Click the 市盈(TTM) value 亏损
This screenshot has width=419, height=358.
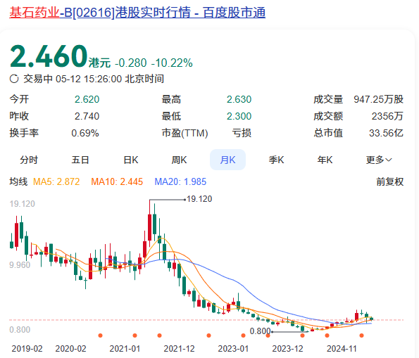pos(242,133)
